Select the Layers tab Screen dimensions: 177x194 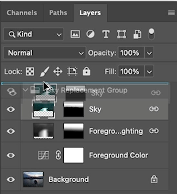point(90,13)
